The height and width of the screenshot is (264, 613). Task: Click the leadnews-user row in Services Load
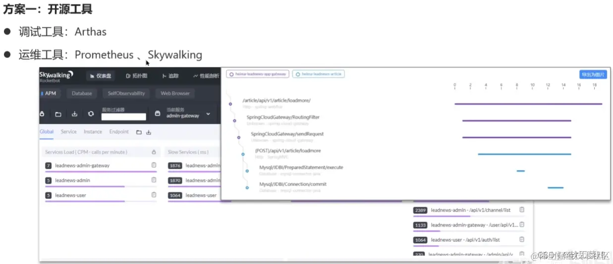tap(101, 196)
